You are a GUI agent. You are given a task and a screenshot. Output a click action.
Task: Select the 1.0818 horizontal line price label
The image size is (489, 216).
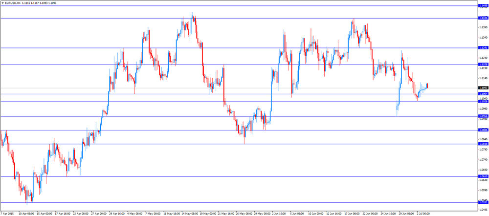[x=483, y=144]
